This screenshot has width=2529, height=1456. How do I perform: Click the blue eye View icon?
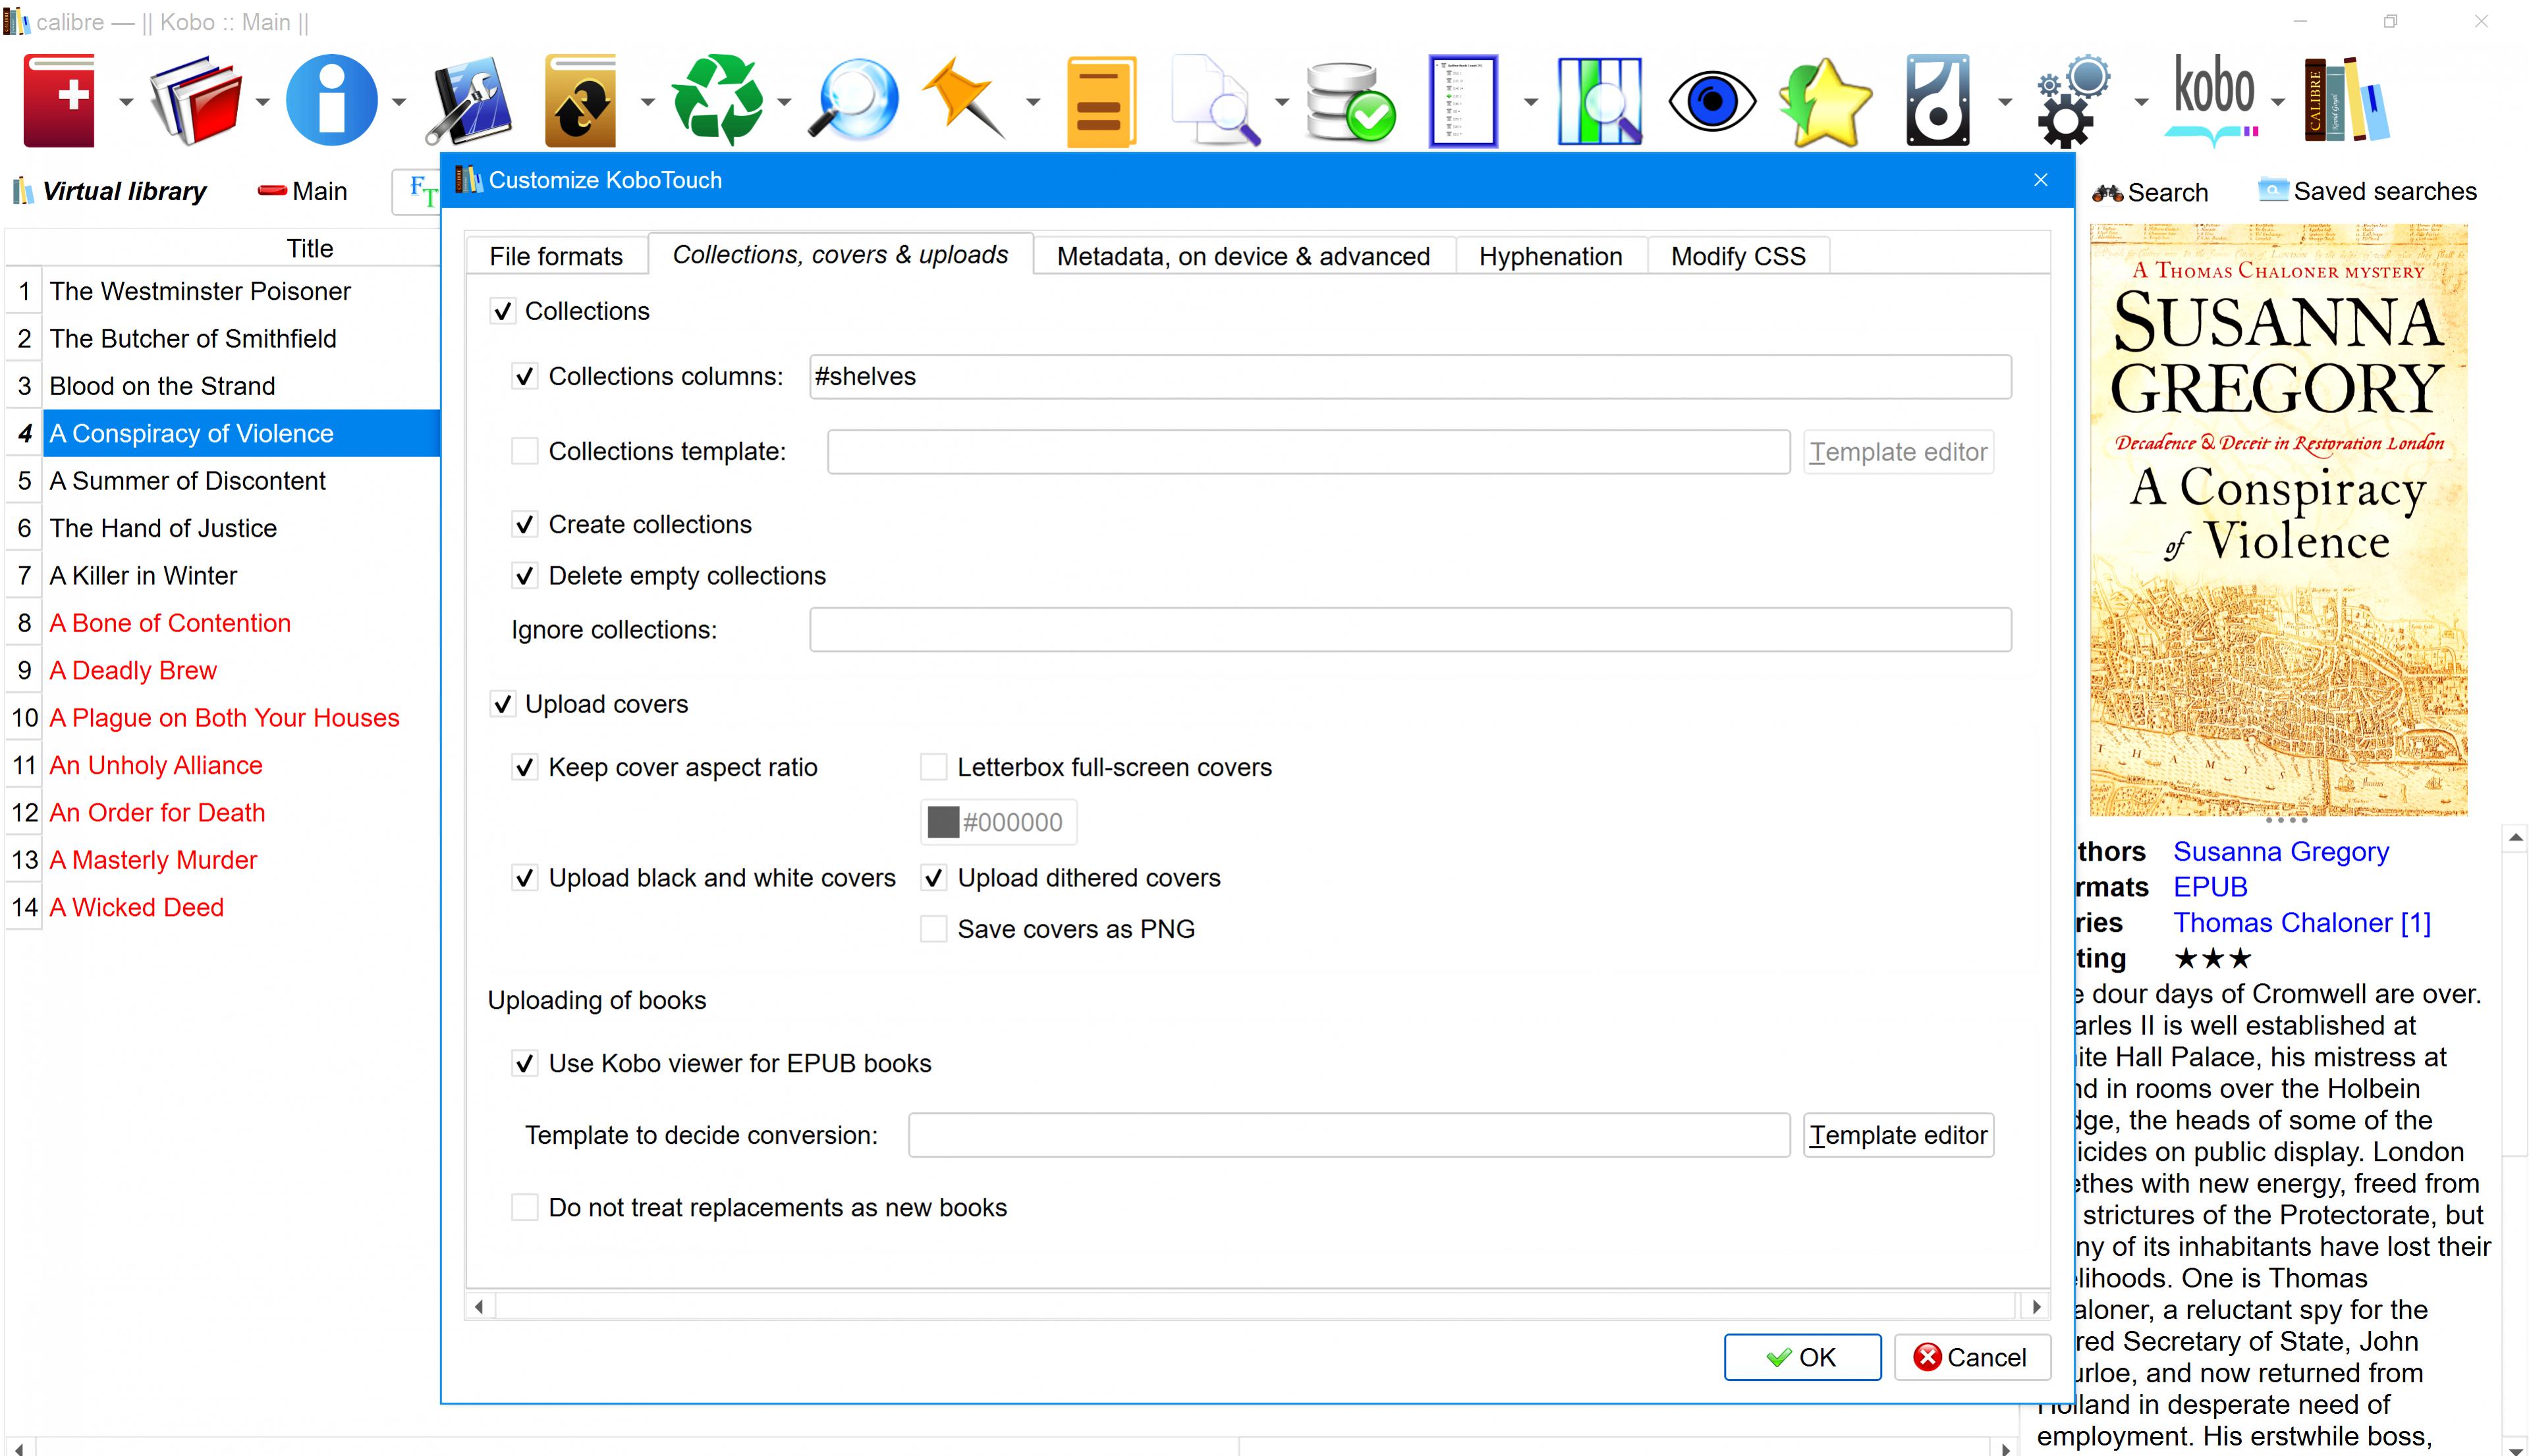coord(1711,101)
